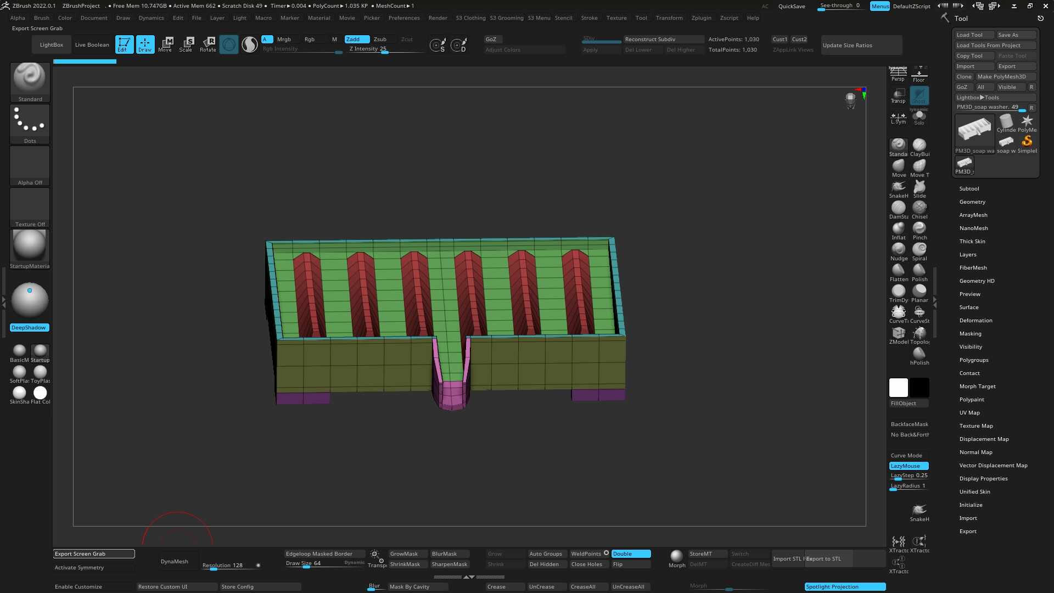Click the Floor grid icon
The image size is (1054, 593).
(919, 75)
